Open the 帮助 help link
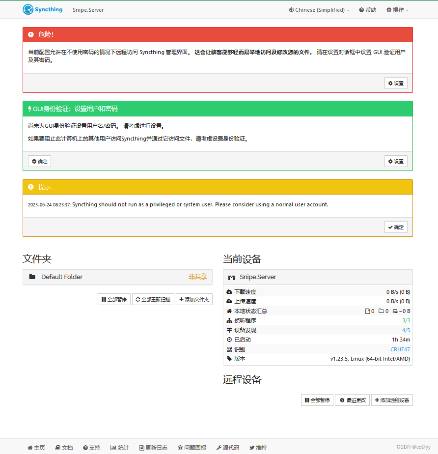438x454 pixels. tap(368, 10)
